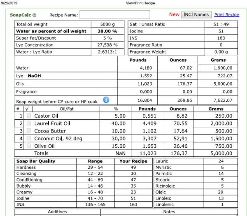Tick the Laurel Fruit Oil checkbox

(x=29, y=123)
